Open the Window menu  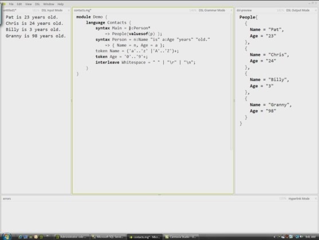(49, 4)
